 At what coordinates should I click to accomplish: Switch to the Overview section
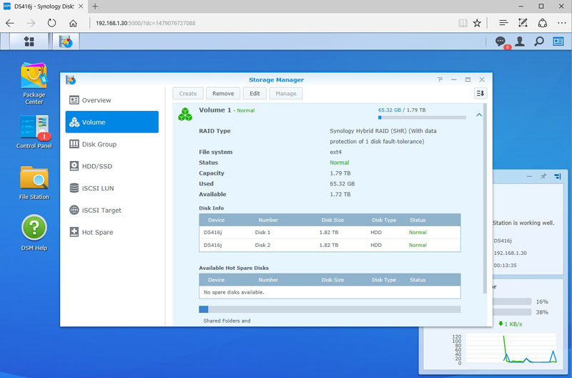96,100
